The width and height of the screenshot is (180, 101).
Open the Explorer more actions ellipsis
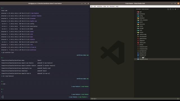(178, 9)
